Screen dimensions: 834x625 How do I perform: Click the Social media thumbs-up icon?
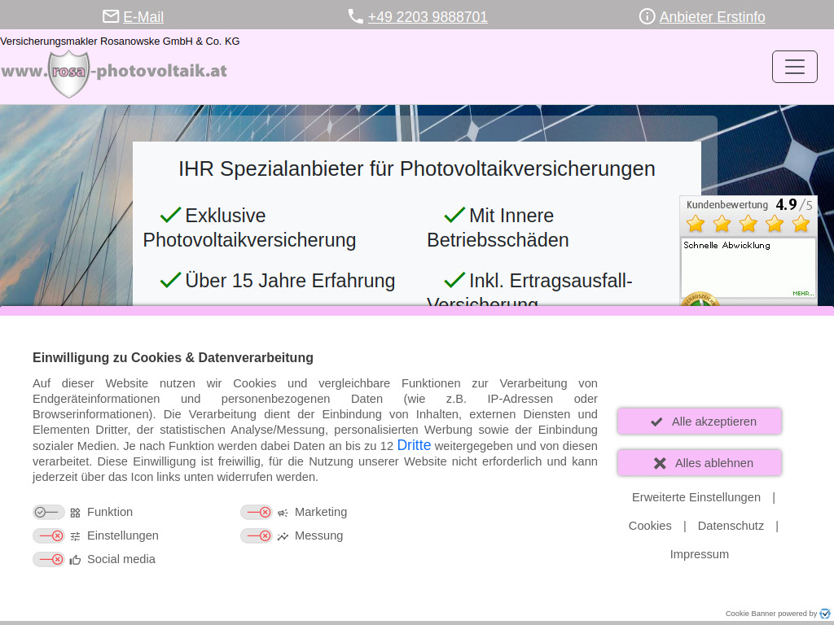pos(74,559)
